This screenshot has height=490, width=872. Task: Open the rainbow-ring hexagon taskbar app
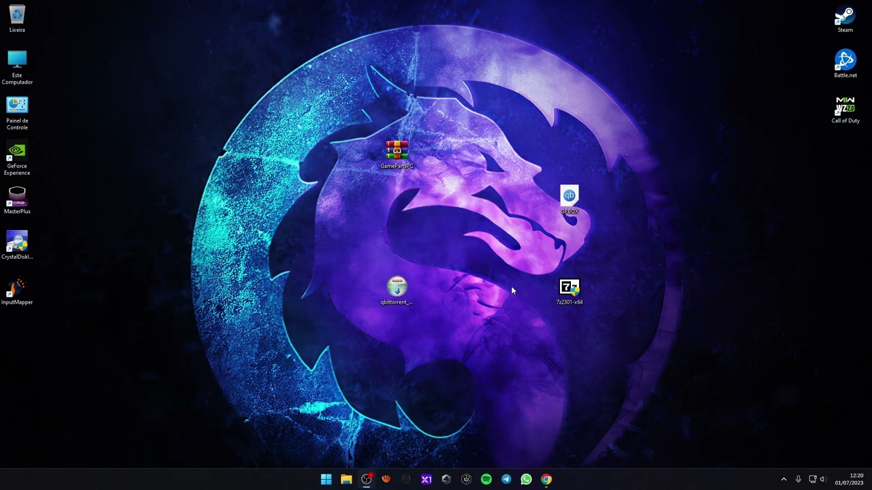click(x=466, y=479)
